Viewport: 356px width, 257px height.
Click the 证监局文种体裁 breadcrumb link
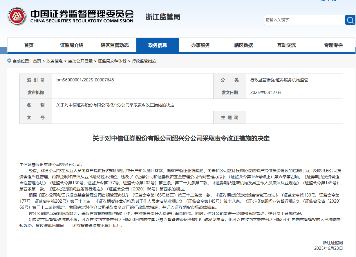coord(112,61)
